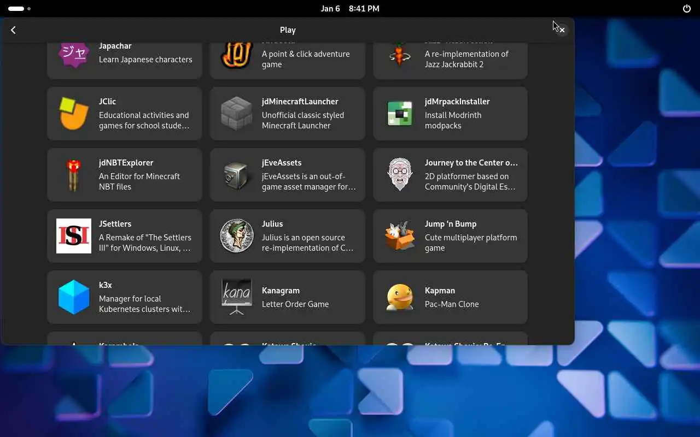Click the k3x title text
The image size is (700, 437).
coord(106,285)
